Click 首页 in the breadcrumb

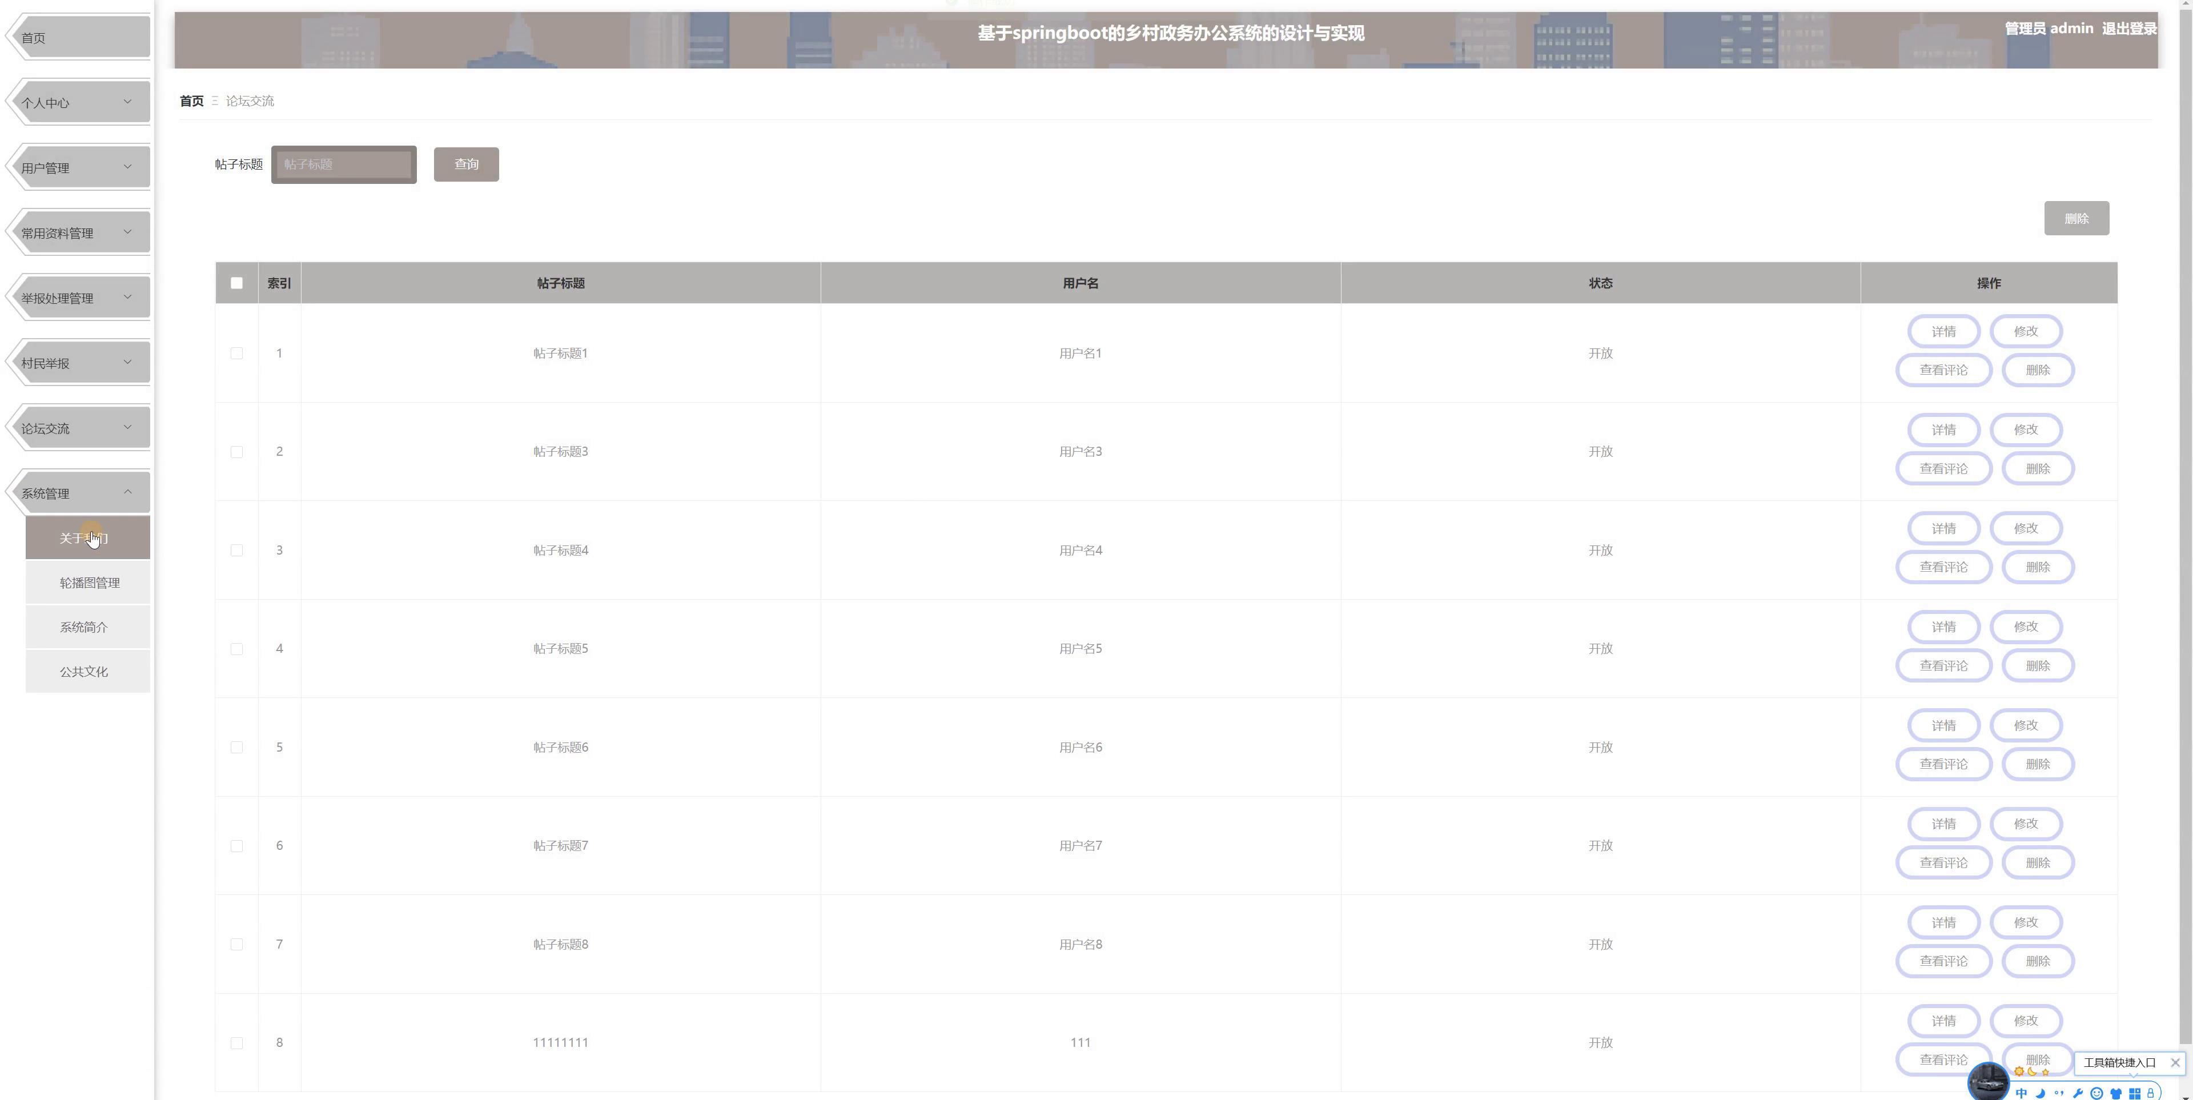[x=191, y=101]
